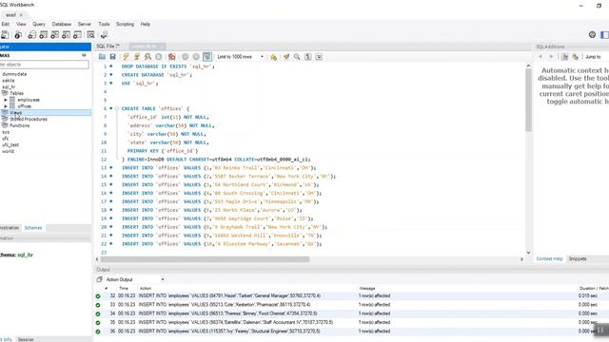
Task: Execute the whole script with the lightning icon
Action: pos(126,57)
